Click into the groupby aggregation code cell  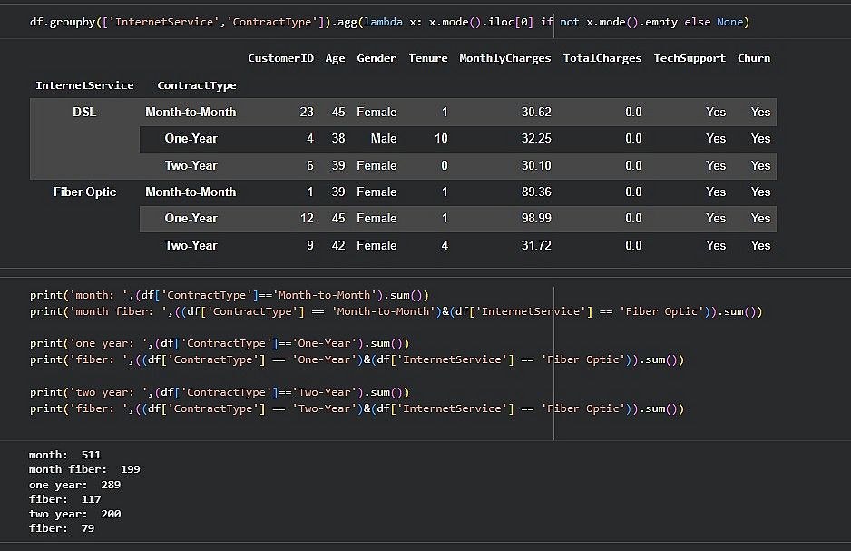(390, 22)
